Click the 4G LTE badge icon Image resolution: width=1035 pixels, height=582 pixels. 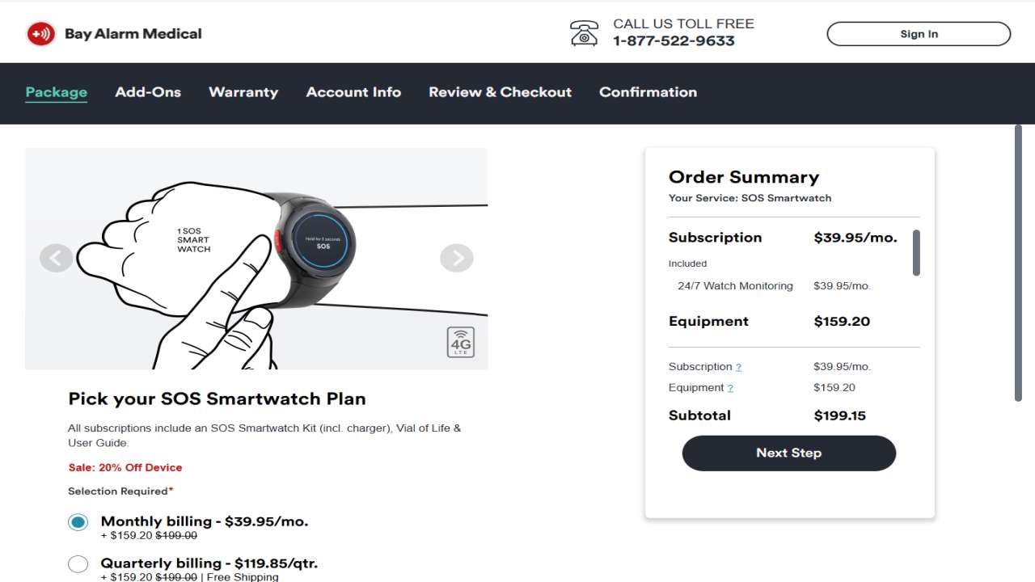coord(461,342)
